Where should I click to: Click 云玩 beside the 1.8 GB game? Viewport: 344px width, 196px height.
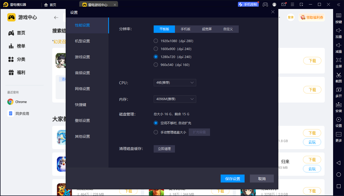312,142
